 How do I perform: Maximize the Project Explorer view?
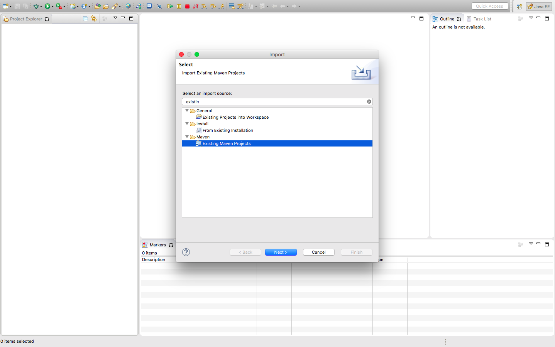[131, 18]
